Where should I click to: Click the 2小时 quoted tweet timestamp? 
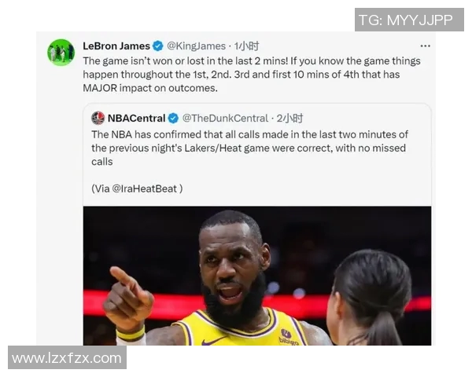[289, 118]
